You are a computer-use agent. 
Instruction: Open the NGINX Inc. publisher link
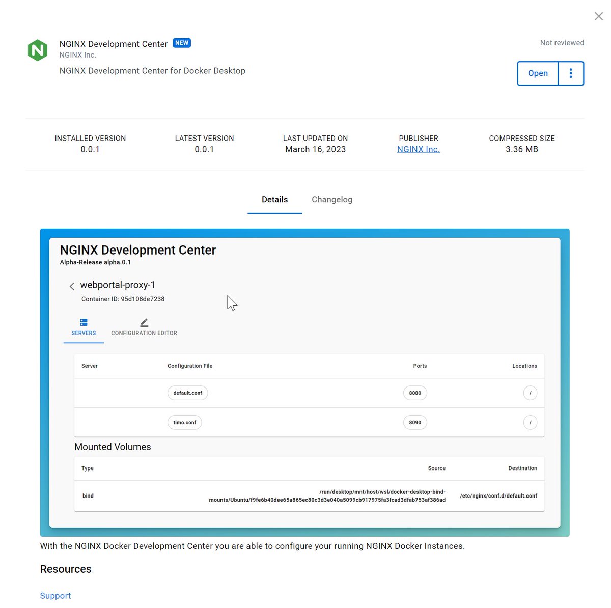[418, 149]
